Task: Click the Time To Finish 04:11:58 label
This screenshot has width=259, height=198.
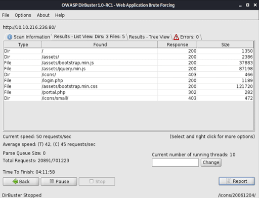Action: click(x=29, y=172)
